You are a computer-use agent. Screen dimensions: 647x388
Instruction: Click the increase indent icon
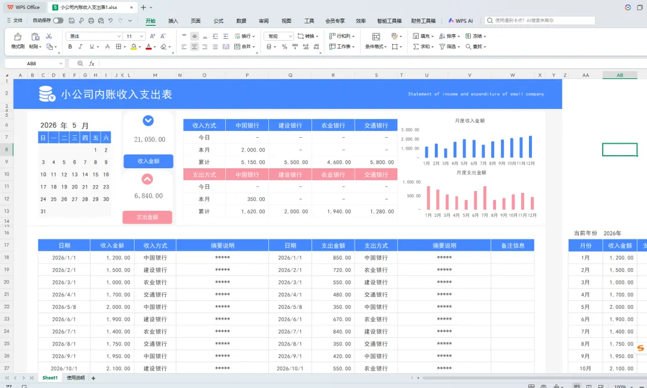(226, 37)
